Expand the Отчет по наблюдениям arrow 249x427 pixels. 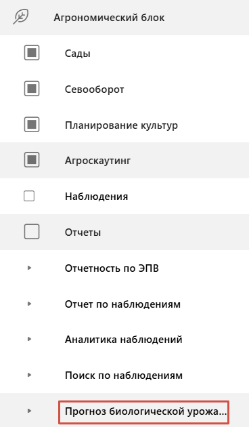29,304
